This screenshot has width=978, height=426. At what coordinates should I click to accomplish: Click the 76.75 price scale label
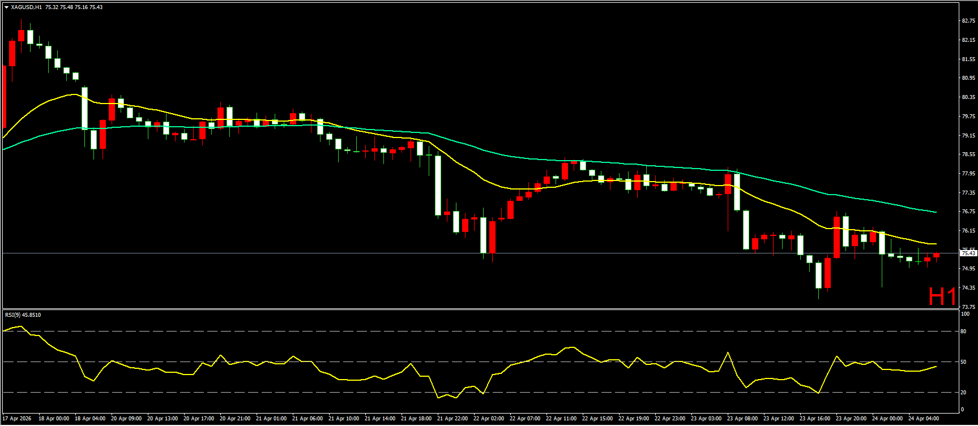968,212
